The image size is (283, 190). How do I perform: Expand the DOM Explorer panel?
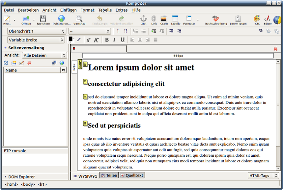5,177
